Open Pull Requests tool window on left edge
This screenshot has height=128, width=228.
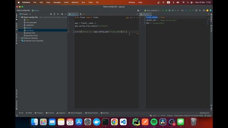pyautogui.click(x=17, y=38)
